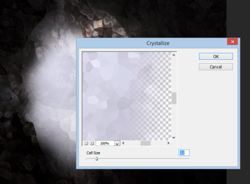This screenshot has height=184, width=250.
Task: Click the green Cell Size slider handle
Action: [x=96, y=159]
